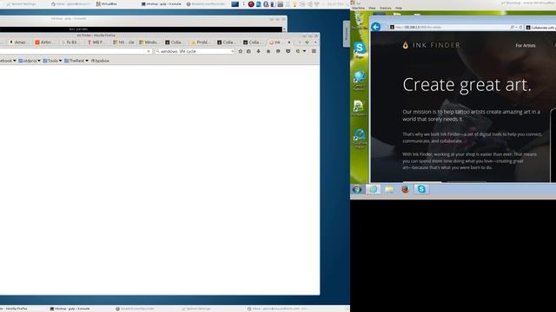Launch Firefox from the VM taskbar
The height and width of the screenshot is (312, 556).
pos(406,189)
